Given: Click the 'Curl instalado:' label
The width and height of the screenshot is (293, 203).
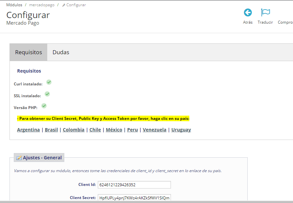Looking at the screenshot, I should [x=28, y=84].
